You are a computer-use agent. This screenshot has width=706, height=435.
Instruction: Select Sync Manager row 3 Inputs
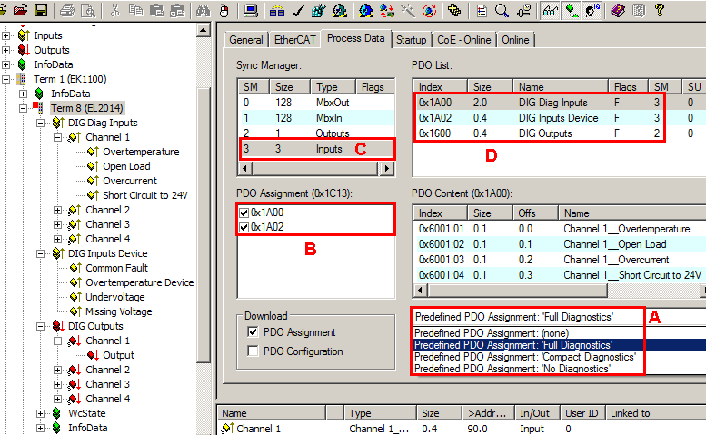tap(316, 149)
